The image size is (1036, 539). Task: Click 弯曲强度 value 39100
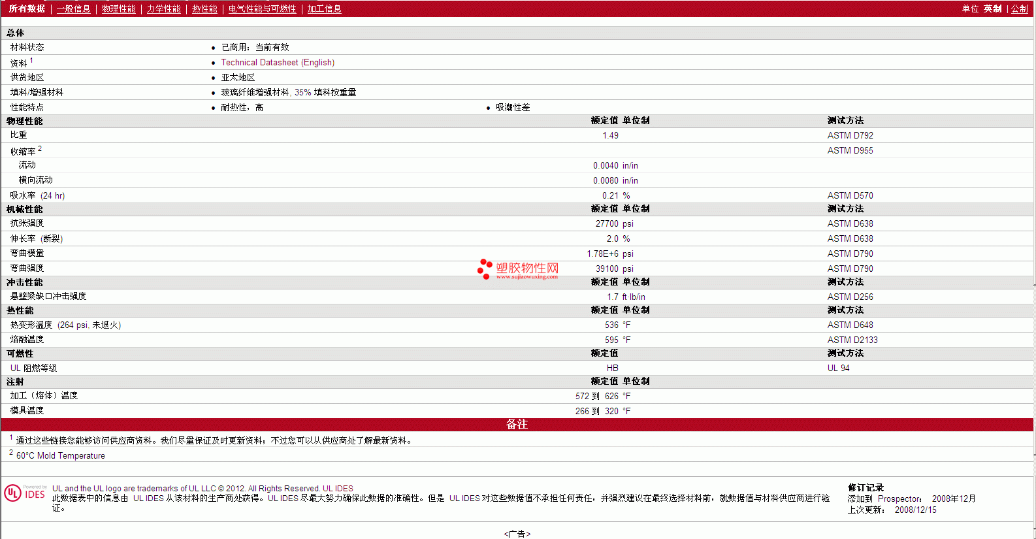pos(607,269)
